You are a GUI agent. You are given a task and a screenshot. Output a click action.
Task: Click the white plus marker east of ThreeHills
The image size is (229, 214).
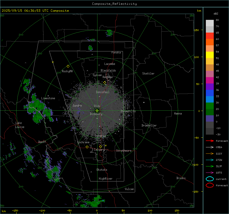pyautogui.click(x=144, y=102)
